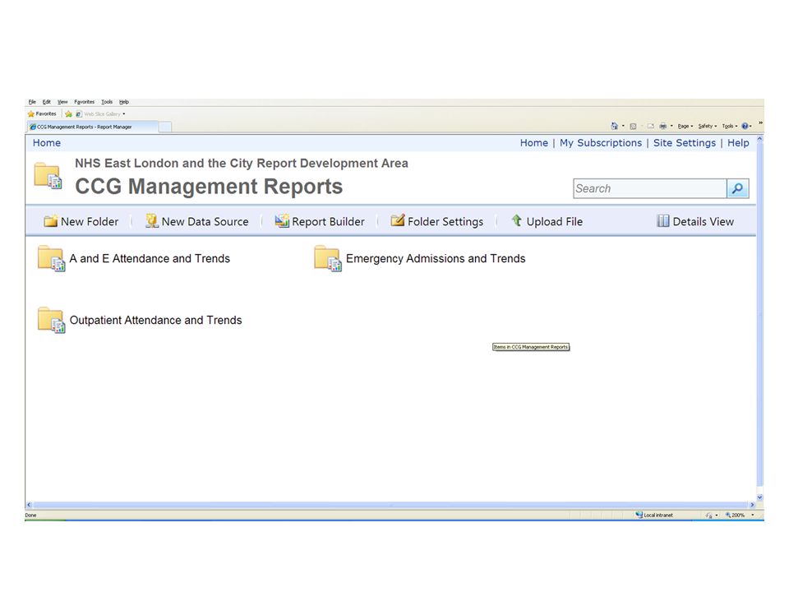The width and height of the screenshot is (789, 592).
Task: Open the Home button dropdown arrow
Action: point(623,126)
